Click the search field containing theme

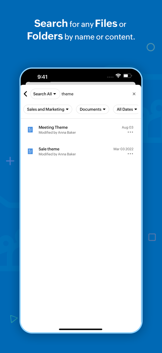[x=95, y=94]
